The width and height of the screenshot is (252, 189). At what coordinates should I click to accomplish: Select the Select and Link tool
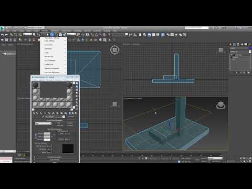pos(11,35)
